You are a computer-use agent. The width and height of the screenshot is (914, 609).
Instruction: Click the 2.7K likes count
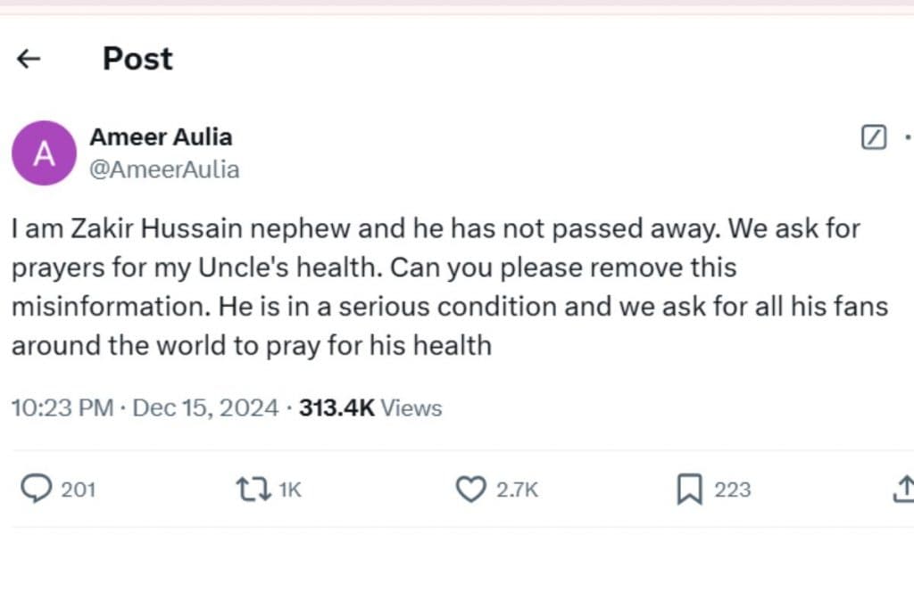(516, 490)
